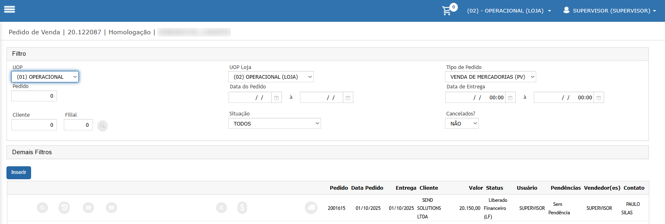This screenshot has width=665, height=224.
Task: Click the dollar sign icon in order row
Action: (x=242, y=208)
